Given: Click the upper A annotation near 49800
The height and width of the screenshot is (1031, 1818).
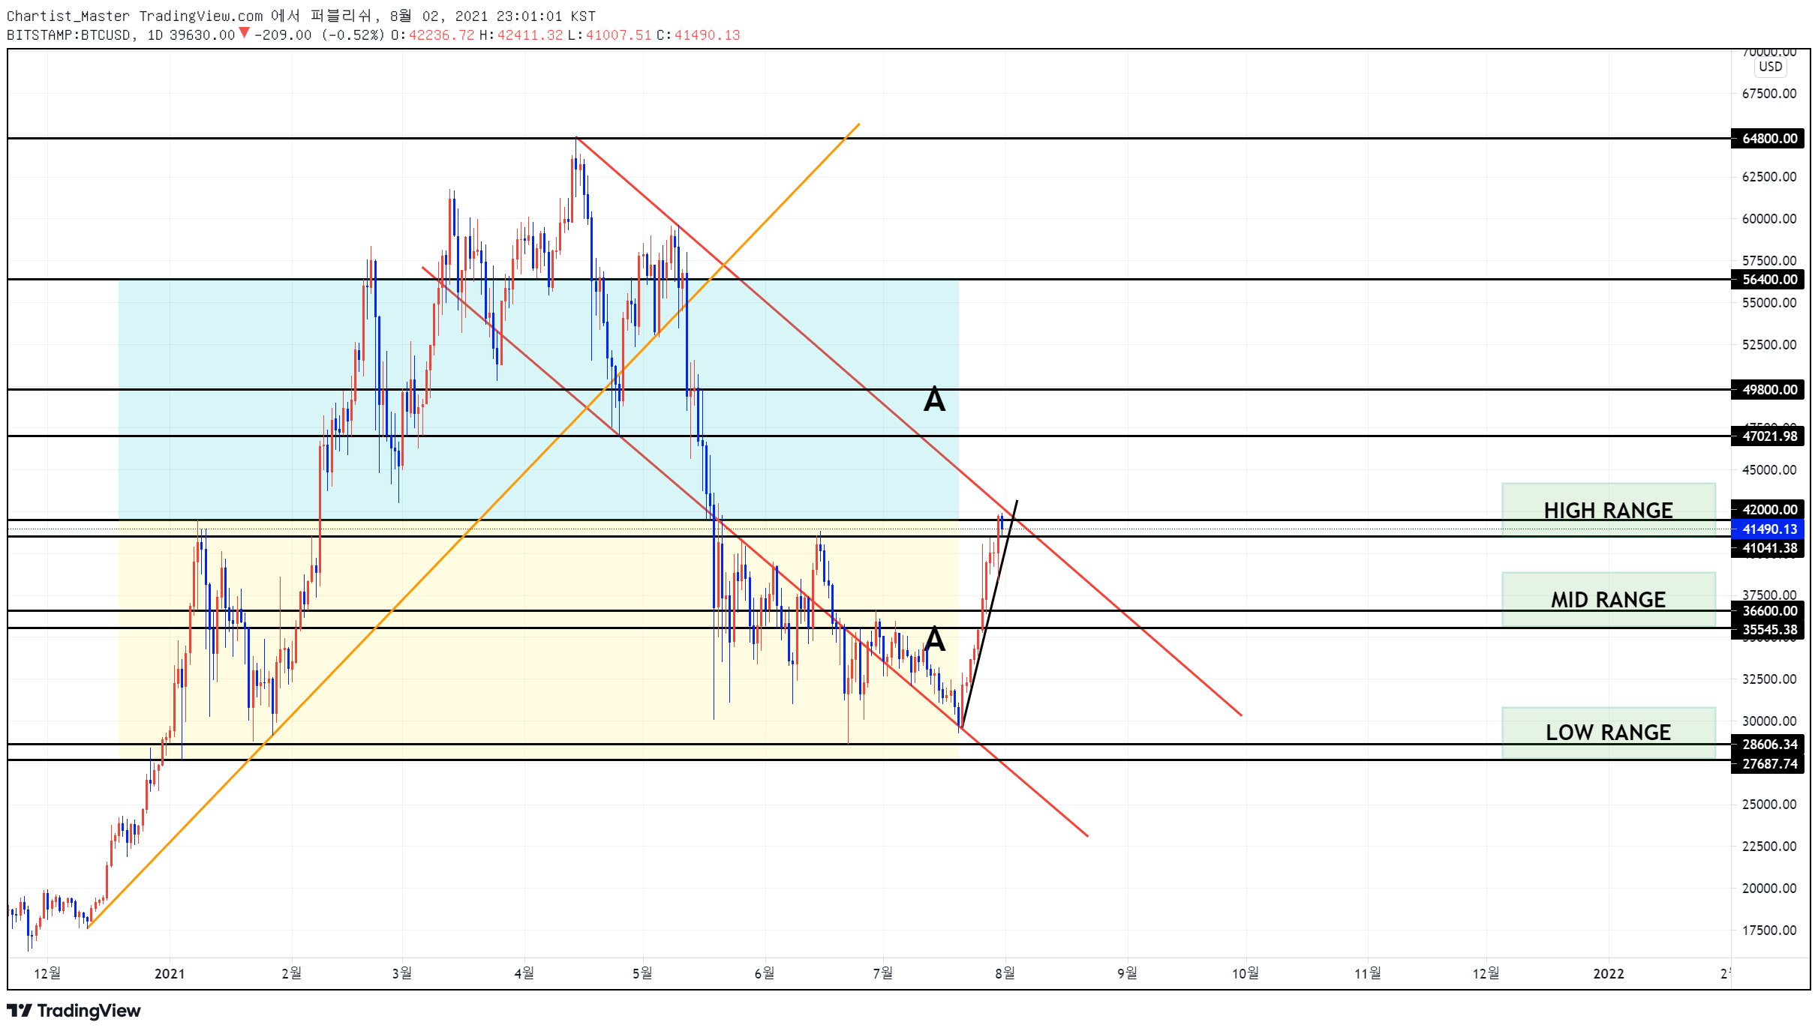Looking at the screenshot, I should pyautogui.click(x=934, y=400).
